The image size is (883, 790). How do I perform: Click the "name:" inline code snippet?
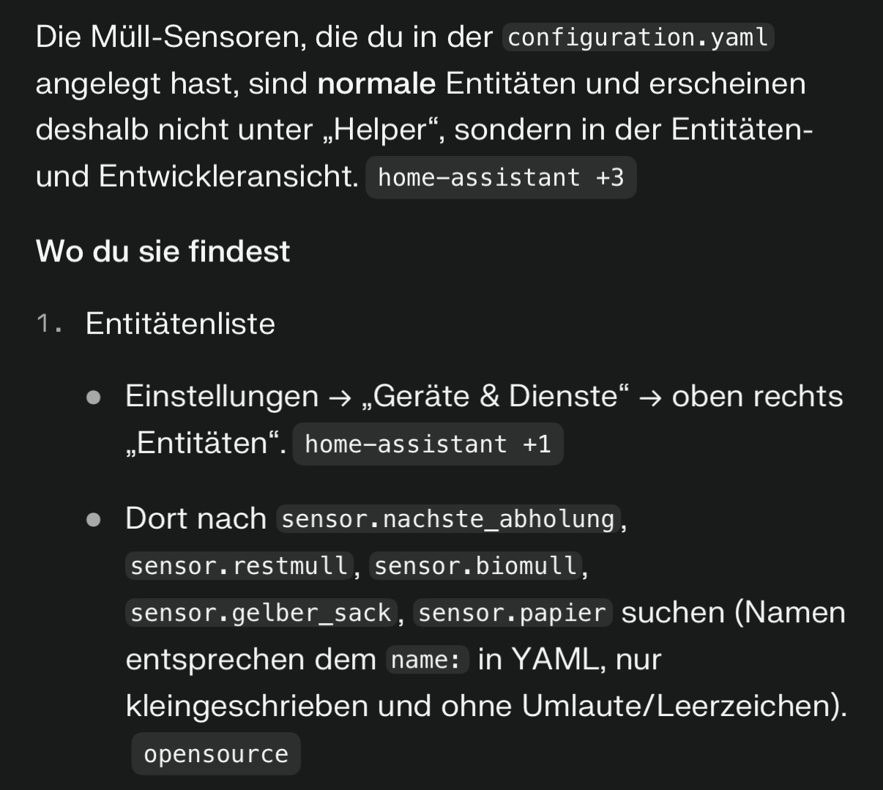tap(427, 660)
